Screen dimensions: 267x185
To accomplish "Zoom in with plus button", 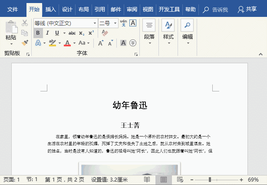I will (x=241, y=180).
